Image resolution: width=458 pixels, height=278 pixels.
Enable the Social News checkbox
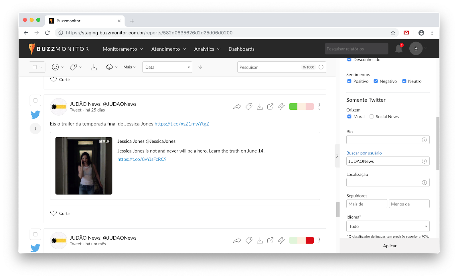point(372,117)
